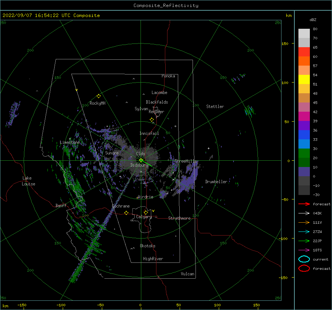Click the Stettler label
This screenshot has height=310, width=332.
pyautogui.click(x=215, y=107)
